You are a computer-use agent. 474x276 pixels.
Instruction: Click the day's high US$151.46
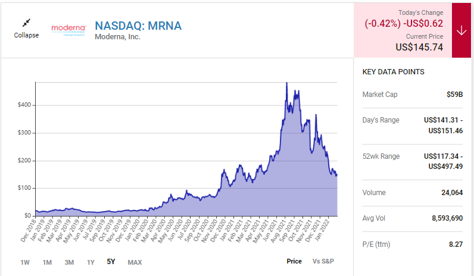click(445, 131)
